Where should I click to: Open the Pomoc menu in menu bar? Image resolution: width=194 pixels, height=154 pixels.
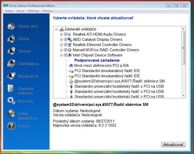48,11
